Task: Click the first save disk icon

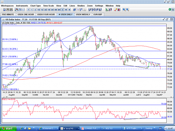Action: pyautogui.click(x=8, y=10)
